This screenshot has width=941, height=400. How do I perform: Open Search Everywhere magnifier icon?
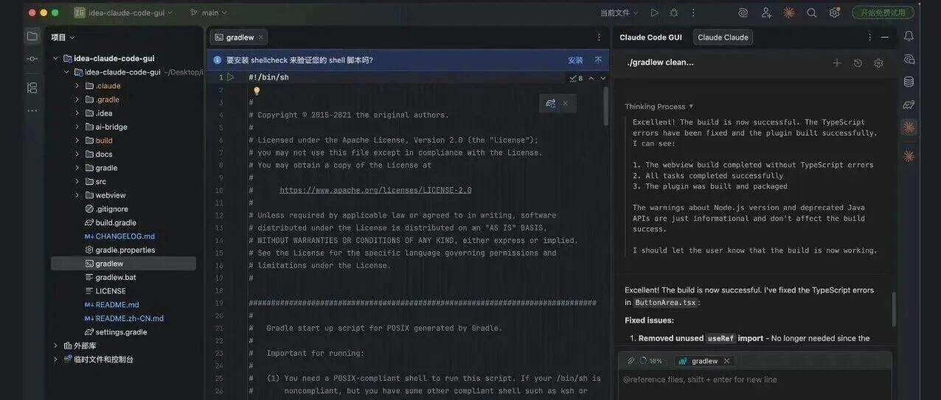[x=811, y=13]
